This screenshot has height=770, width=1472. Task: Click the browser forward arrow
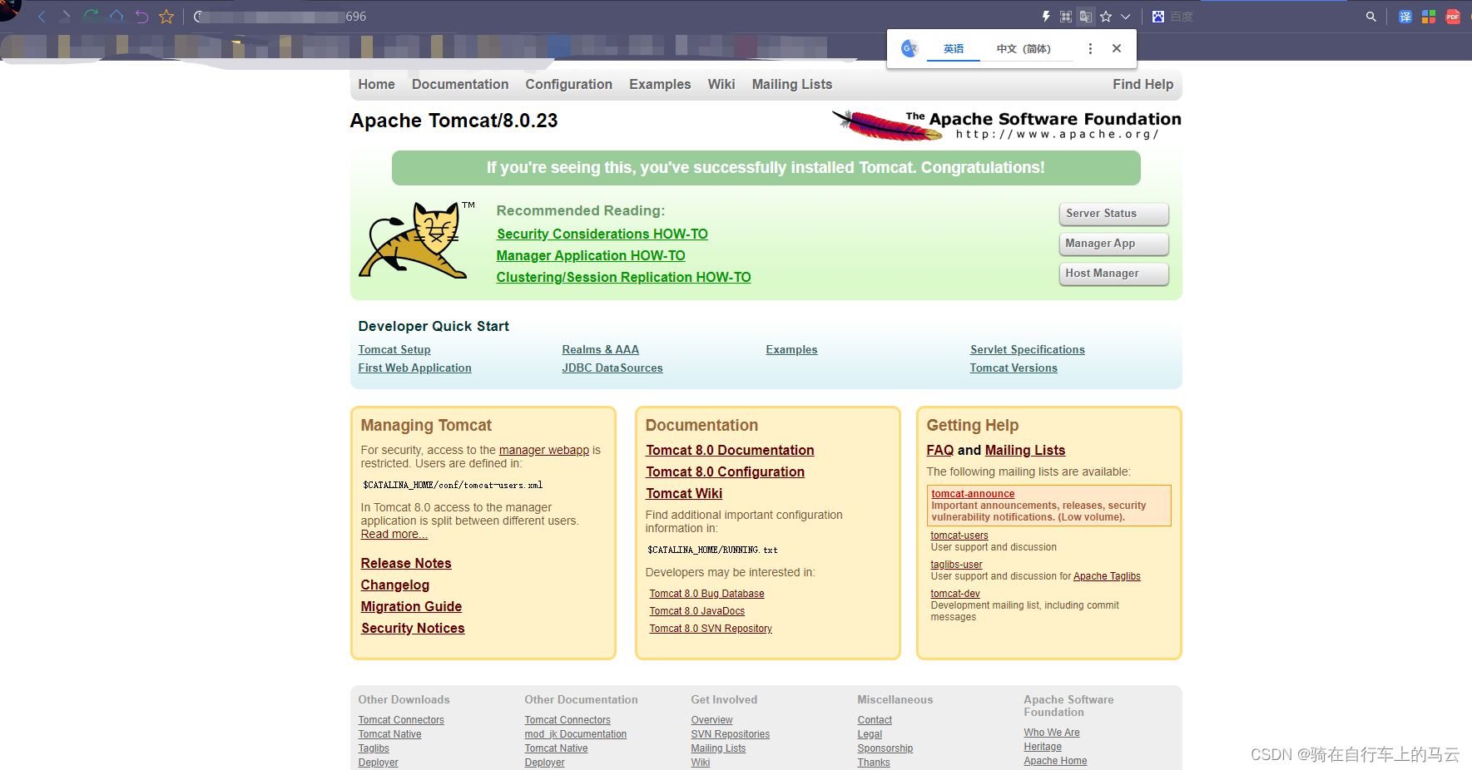pos(66,17)
